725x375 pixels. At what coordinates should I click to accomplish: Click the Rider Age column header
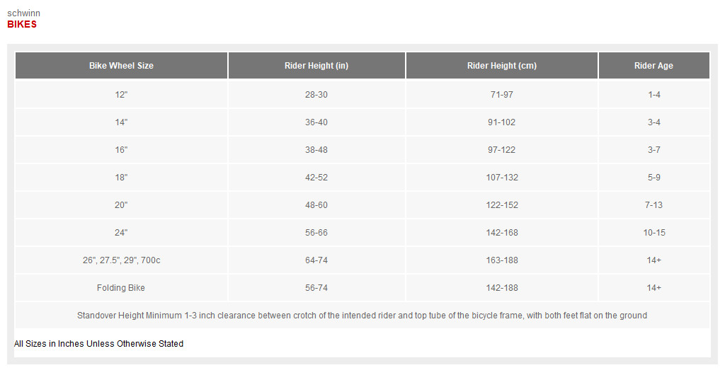point(653,66)
